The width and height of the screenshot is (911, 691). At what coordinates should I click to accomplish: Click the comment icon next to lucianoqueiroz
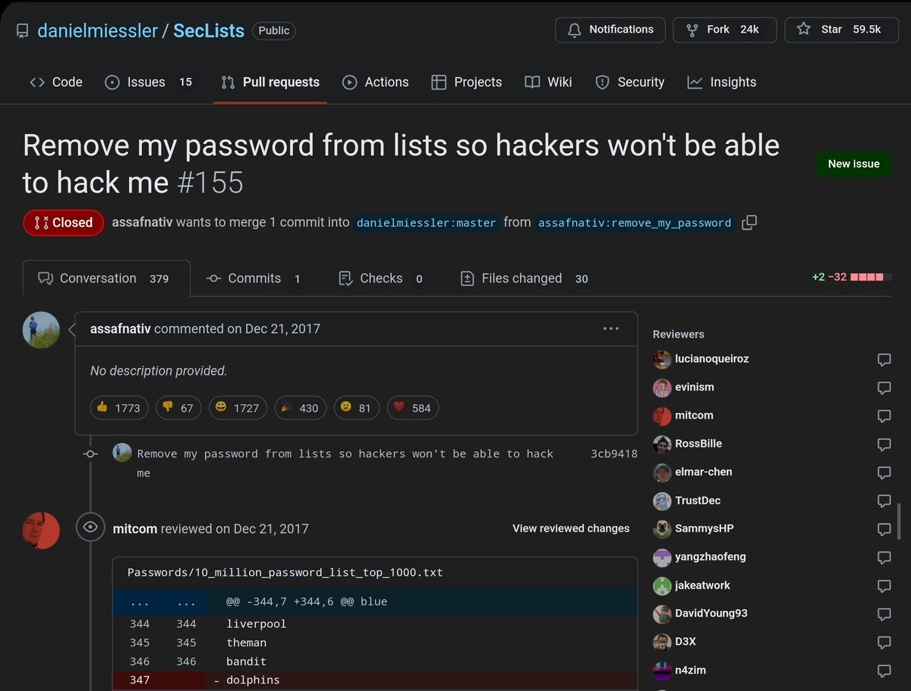[884, 360]
